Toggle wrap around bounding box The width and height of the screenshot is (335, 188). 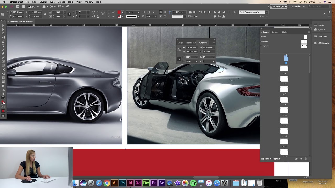pos(165,12)
